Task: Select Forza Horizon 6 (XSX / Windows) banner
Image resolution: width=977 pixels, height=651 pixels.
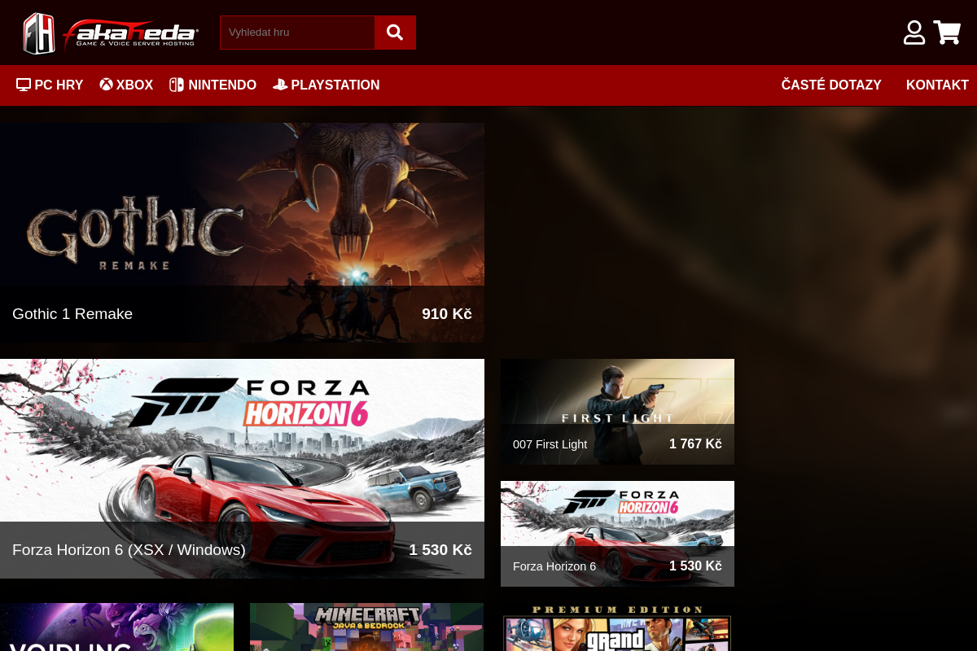Action: pos(242,469)
